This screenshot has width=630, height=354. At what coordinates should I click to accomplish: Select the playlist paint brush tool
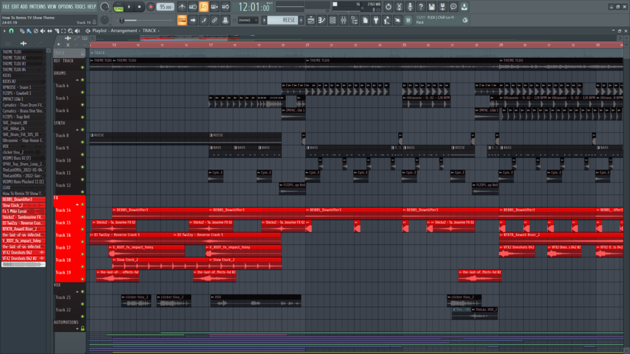29,31
